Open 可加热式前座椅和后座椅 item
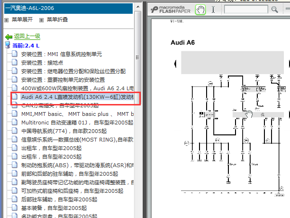 click(x=72, y=191)
